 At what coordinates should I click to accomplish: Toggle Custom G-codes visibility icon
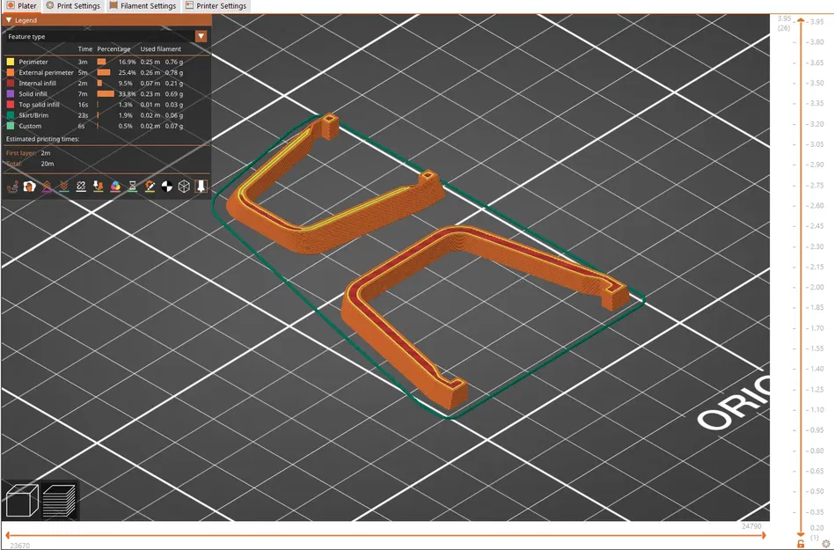tap(150, 187)
